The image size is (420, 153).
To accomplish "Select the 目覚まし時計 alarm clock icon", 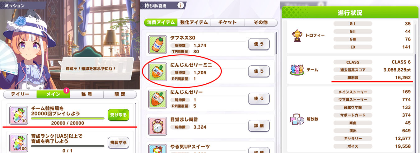I will click(x=157, y=126).
